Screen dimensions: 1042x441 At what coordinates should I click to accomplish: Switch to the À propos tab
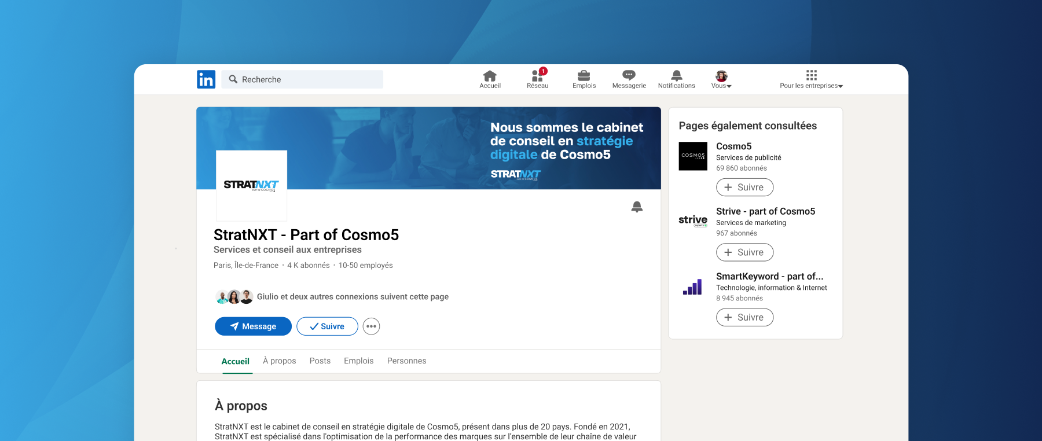pyautogui.click(x=279, y=361)
